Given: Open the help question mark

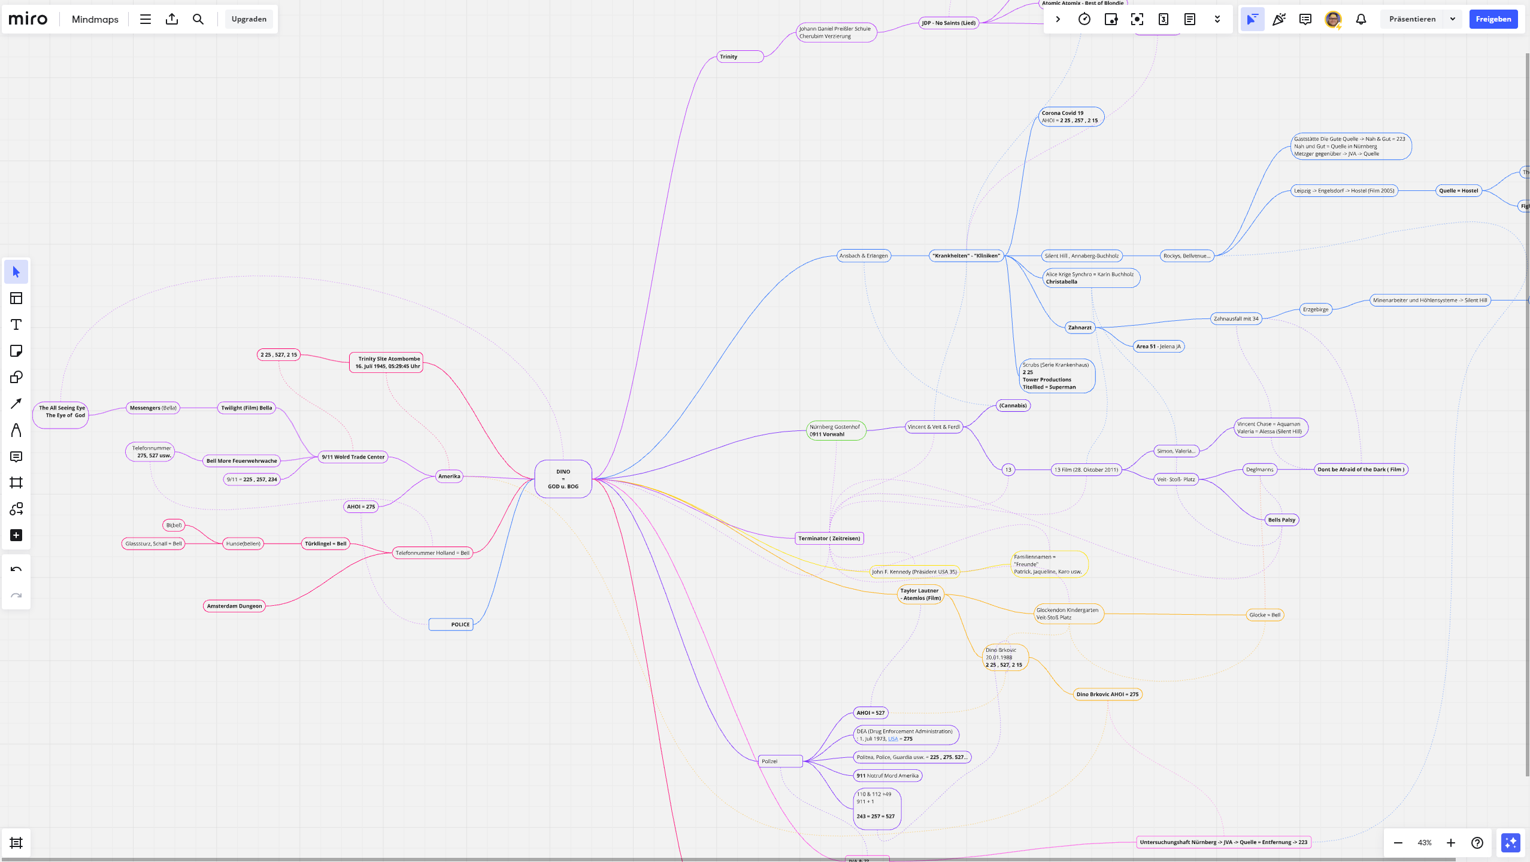Looking at the screenshot, I should 1477,843.
